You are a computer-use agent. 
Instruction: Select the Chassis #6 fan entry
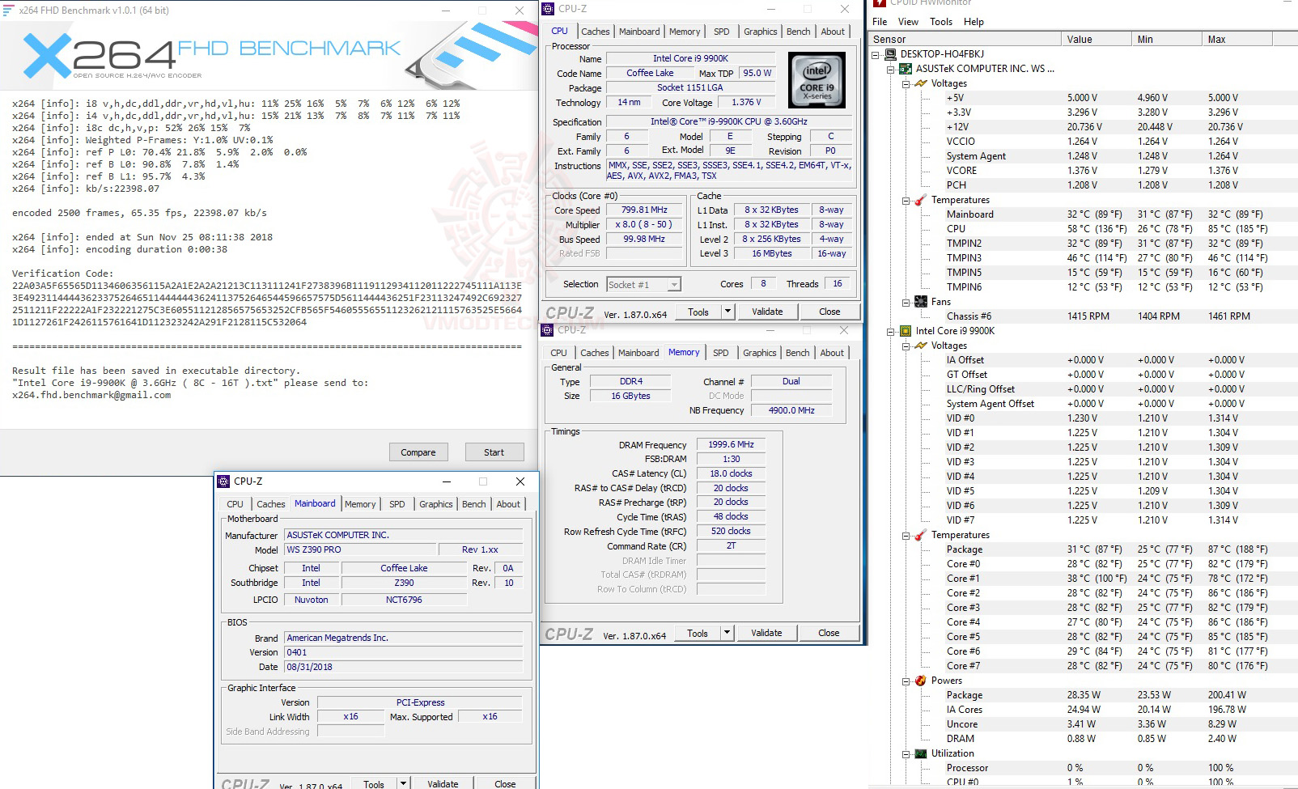(969, 316)
